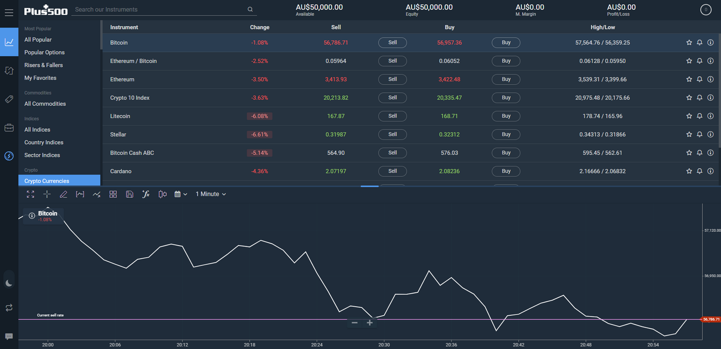Click the Plus500 logo
This screenshot has width=721, height=349.
tap(46, 10)
